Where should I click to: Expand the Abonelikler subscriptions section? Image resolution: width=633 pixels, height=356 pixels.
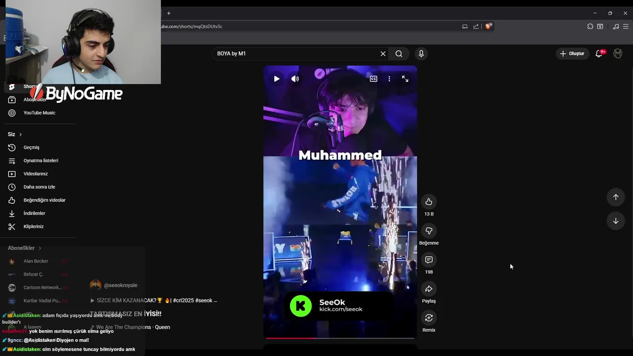click(x=25, y=248)
